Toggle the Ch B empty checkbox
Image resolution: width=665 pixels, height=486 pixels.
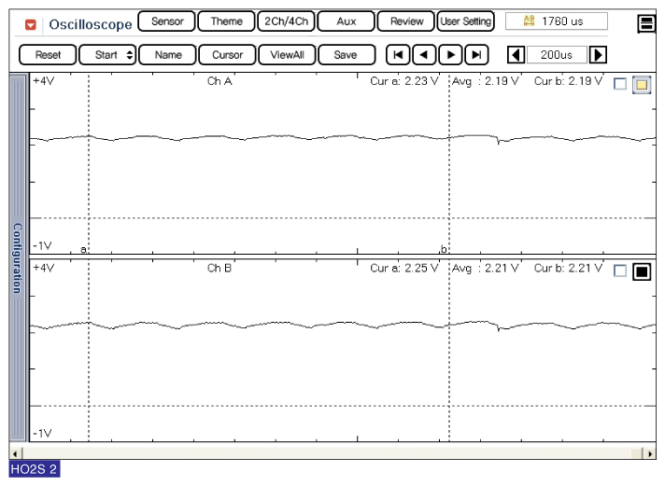coord(620,271)
